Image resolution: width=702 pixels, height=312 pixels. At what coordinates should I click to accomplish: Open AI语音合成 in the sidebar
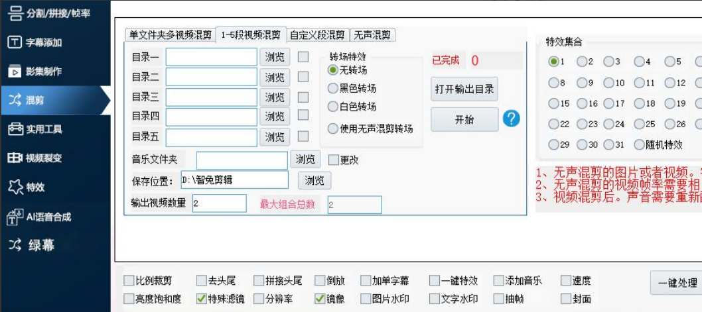click(48, 217)
